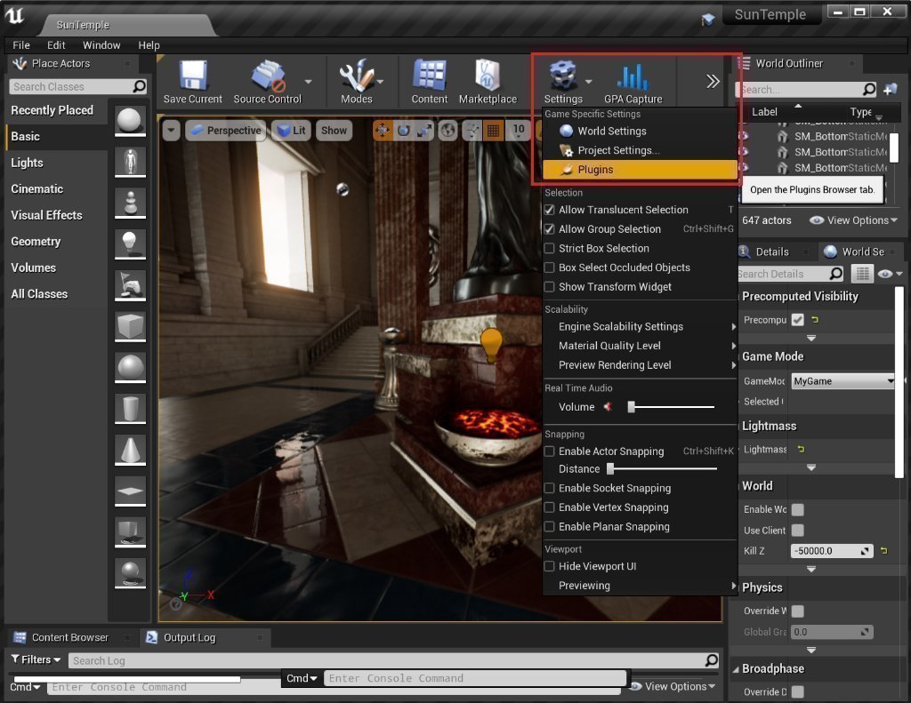Open the Window menu

(x=101, y=44)
